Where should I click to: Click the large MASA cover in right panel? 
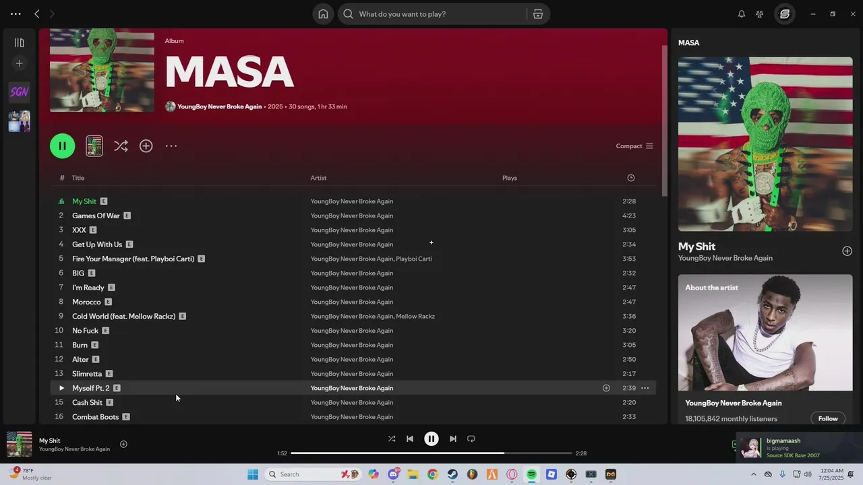pos(765,144)
